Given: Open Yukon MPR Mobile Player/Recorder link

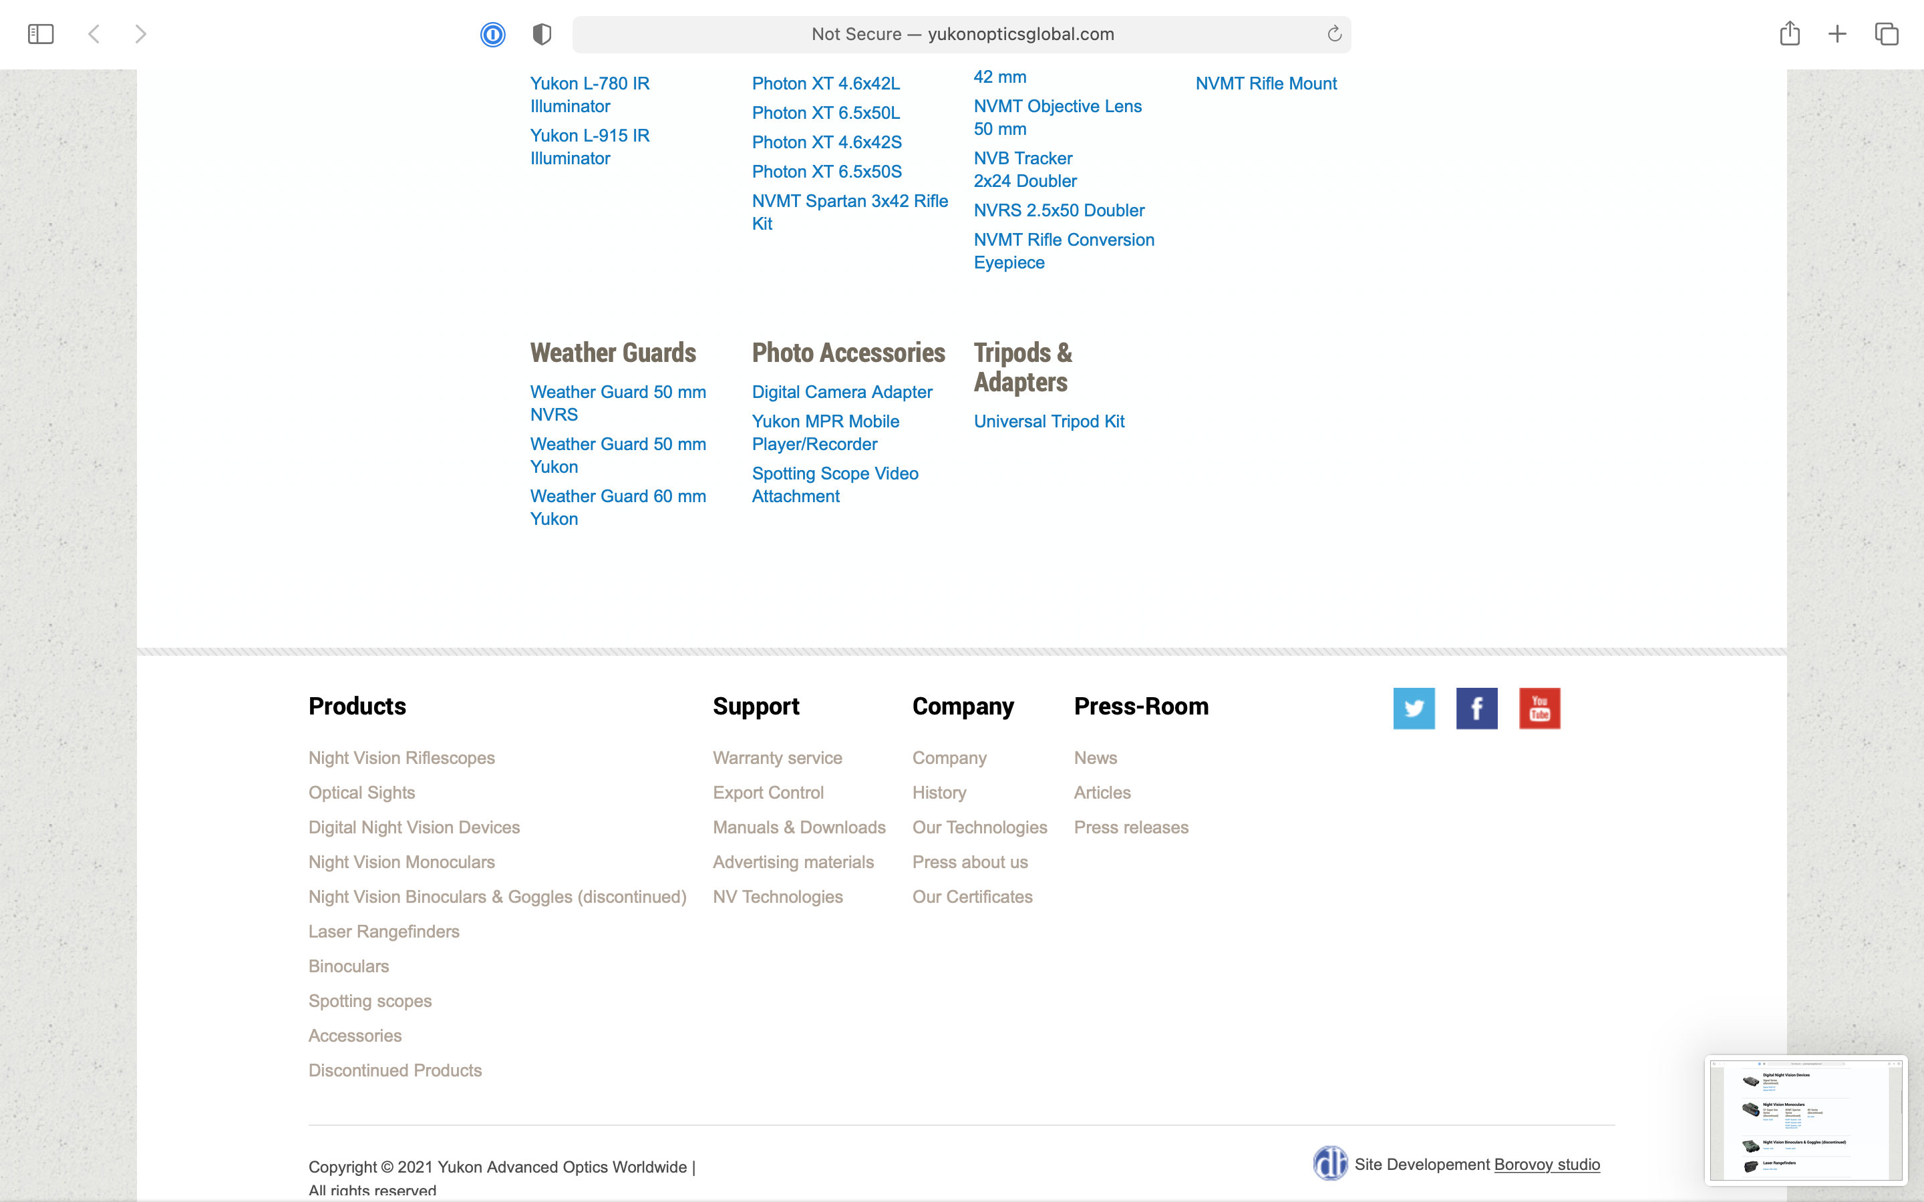Looking at the screenshot, I should tap(825, 433).
